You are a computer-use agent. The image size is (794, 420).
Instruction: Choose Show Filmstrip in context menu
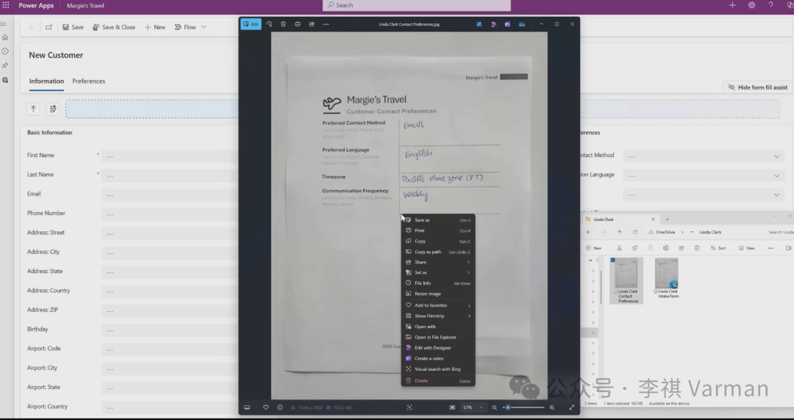(x=438, y=316)
